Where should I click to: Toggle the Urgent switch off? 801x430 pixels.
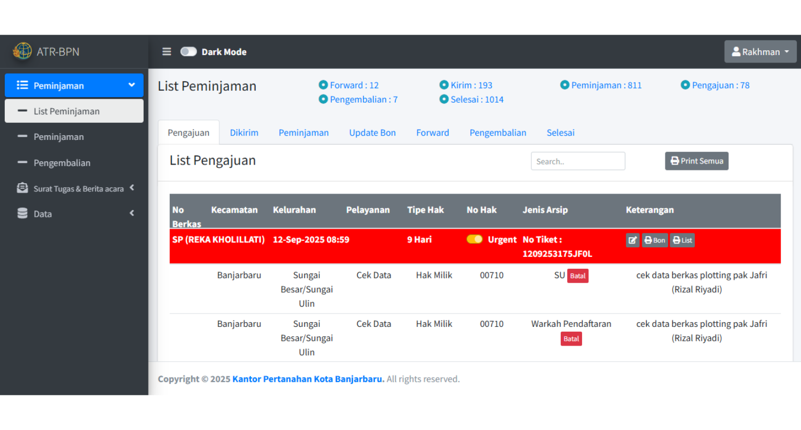tap(474, 239)
